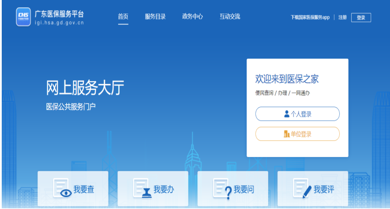Click the igi.hsa.gd.gov.cn domain text
This screenshot has width=390, height=209.
point(59,23)
